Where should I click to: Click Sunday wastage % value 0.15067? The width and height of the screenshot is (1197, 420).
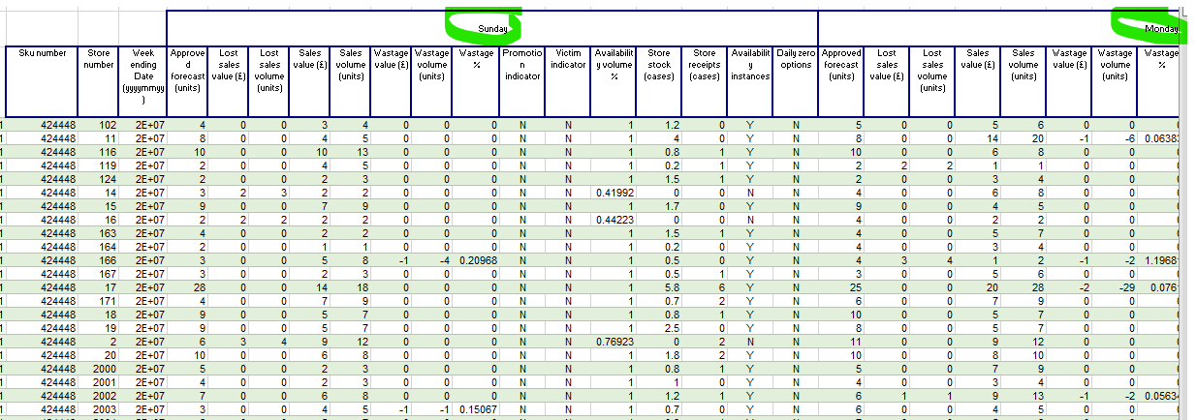(x=477, y=409)
